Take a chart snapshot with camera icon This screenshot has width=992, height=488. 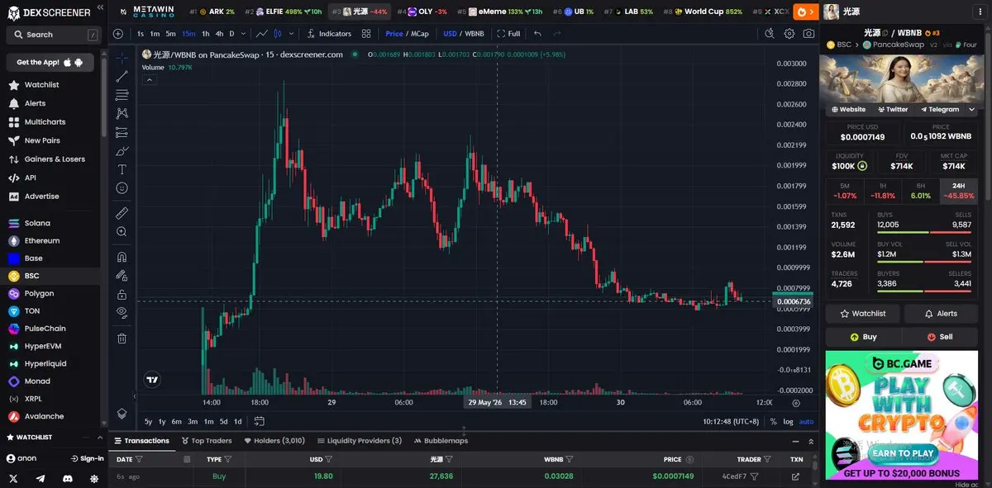tap(808, 34)
